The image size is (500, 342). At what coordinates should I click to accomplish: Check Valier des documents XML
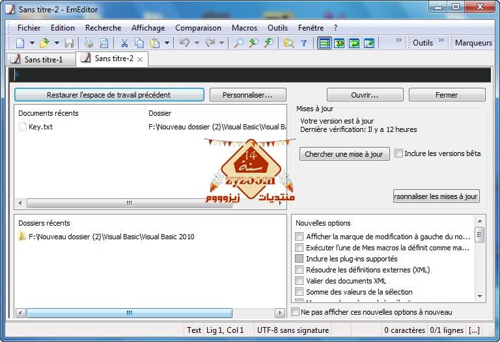click(299, 280)
